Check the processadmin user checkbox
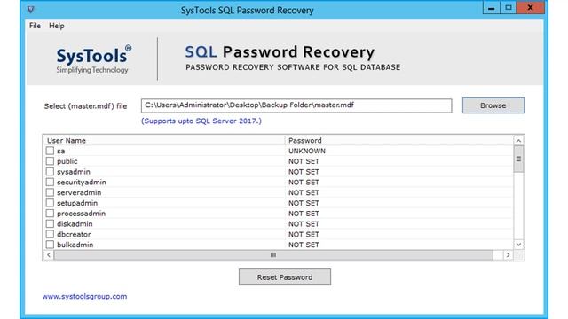 coord(50,214)
